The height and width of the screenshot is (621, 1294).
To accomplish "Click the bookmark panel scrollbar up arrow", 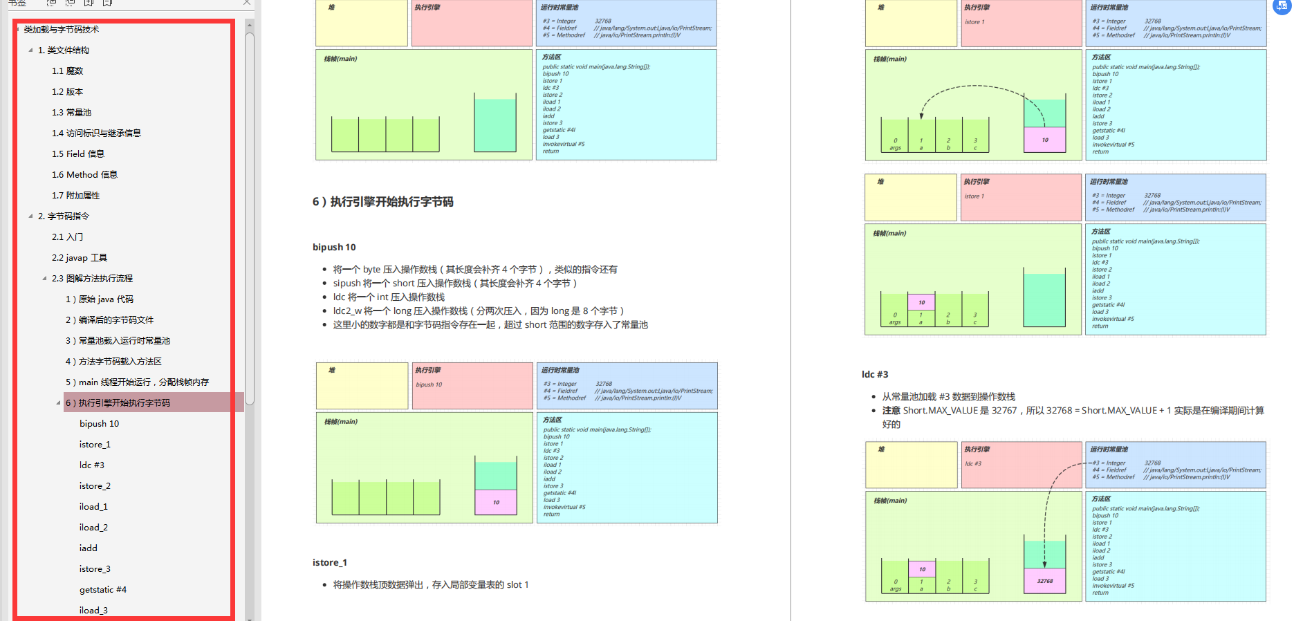I will pos(250,25).
